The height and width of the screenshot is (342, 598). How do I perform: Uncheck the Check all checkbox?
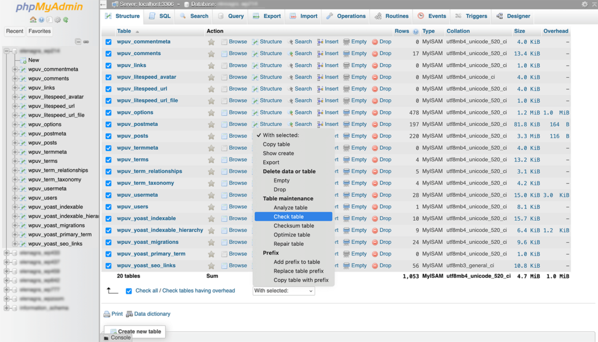[x=129, y=291]
